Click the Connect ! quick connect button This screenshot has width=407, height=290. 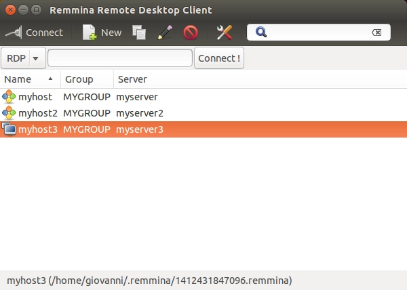[219, 58]
